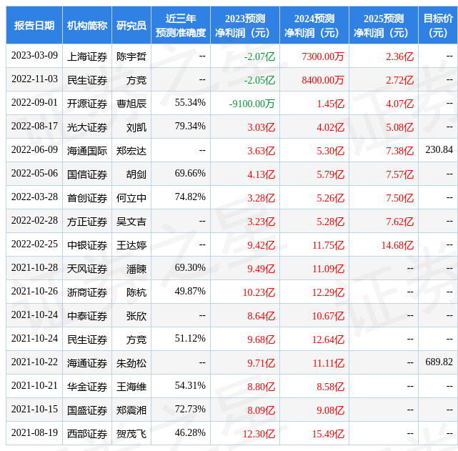Click the 2023预测净利润 column header
458x451 pixels.
pos(245,26)
